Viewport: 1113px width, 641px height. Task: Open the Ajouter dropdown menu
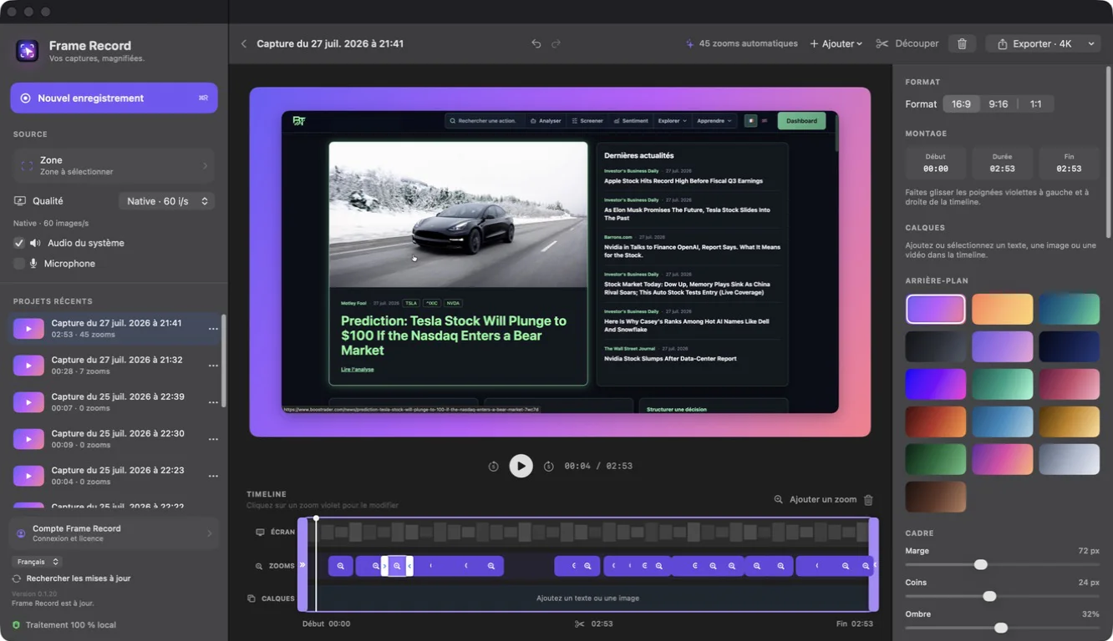click(836, 43)
